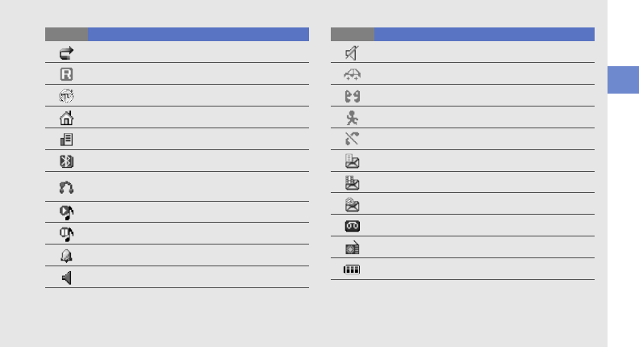The width and height of the screenshot is (639, 347).
Task: Click the blue side tab marker
Action: coord(621,80)
